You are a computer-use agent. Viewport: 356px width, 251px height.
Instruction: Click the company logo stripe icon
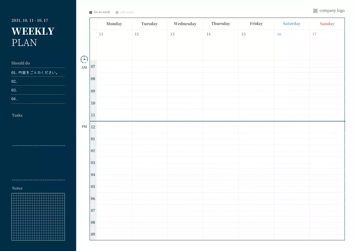pos(315,11)
